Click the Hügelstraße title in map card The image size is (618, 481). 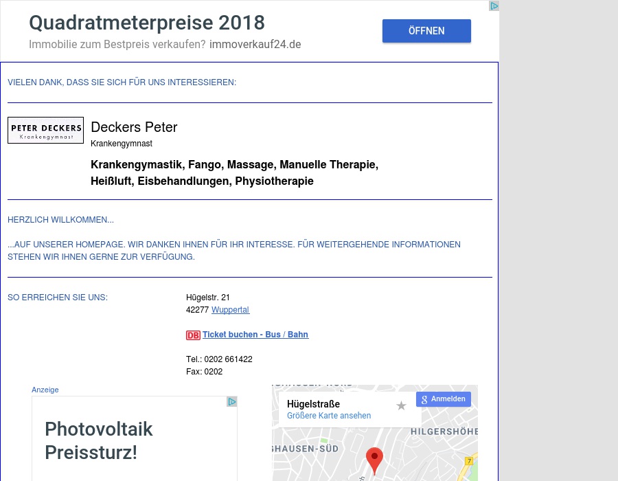click(x=313, y=404)
